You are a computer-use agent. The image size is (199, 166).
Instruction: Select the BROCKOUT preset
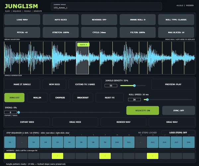point(83,98)
